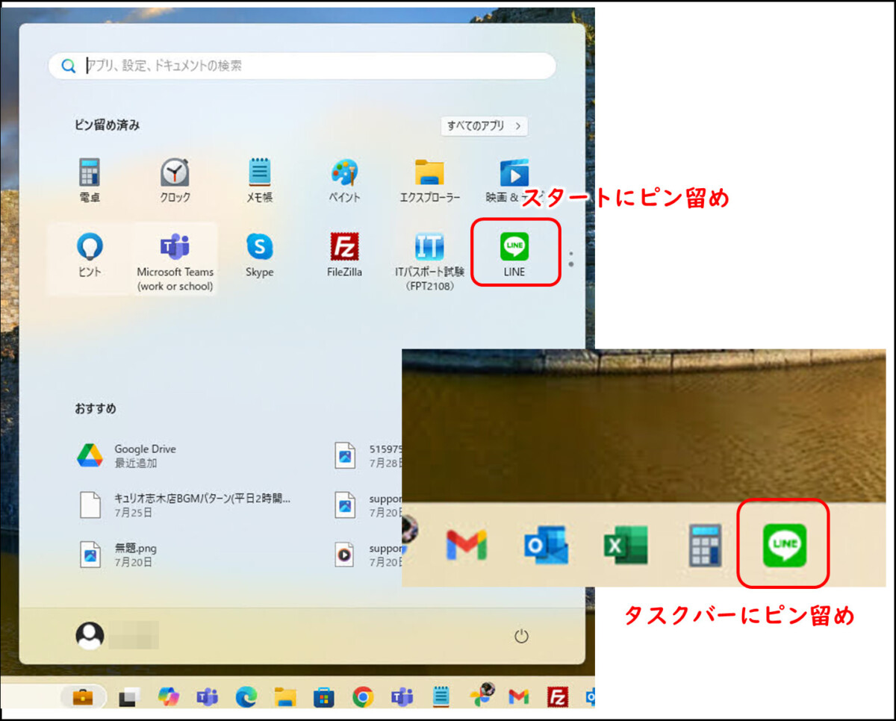Launch LINE from Start pinned apps
Screen dimensions: 896x721
click(514, 254)
